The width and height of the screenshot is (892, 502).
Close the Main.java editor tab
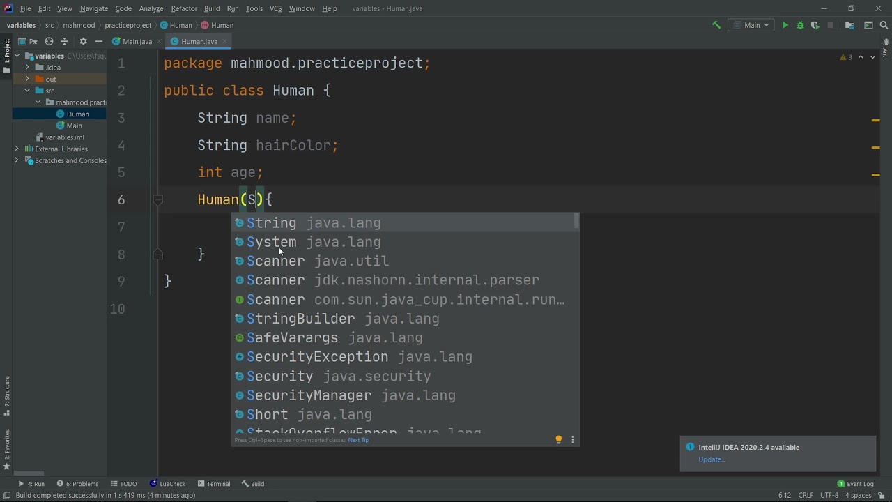coord(160,41)
